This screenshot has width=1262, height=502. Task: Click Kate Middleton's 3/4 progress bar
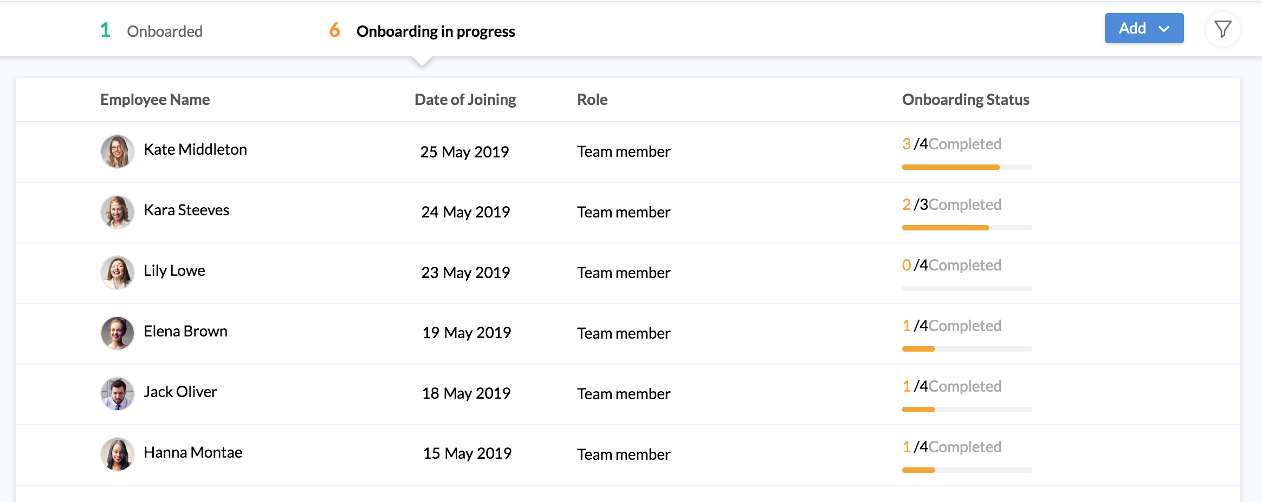(967, 167)
